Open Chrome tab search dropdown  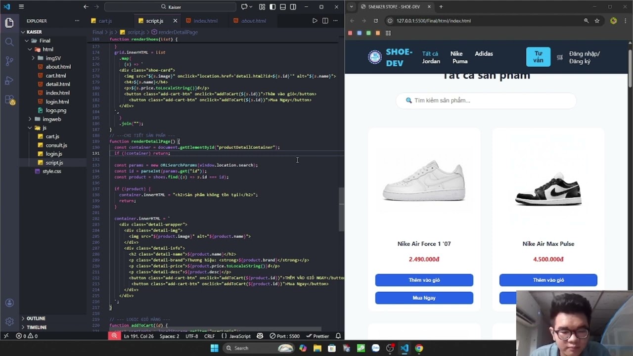(x=351, y=6)
